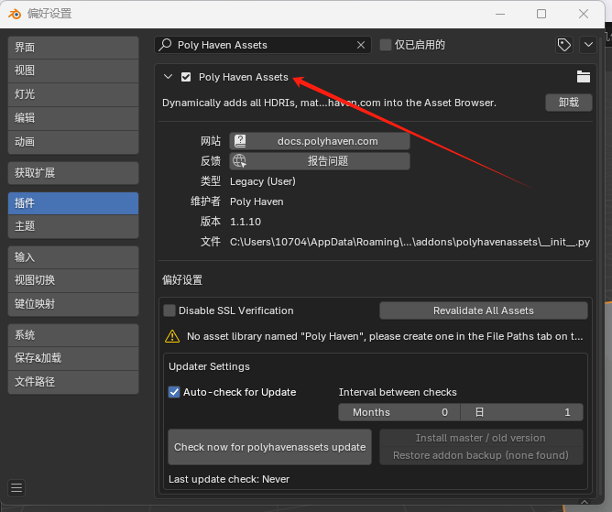Select the 保存&加载 tab
The image size is (612, 512).
[73, 358]
